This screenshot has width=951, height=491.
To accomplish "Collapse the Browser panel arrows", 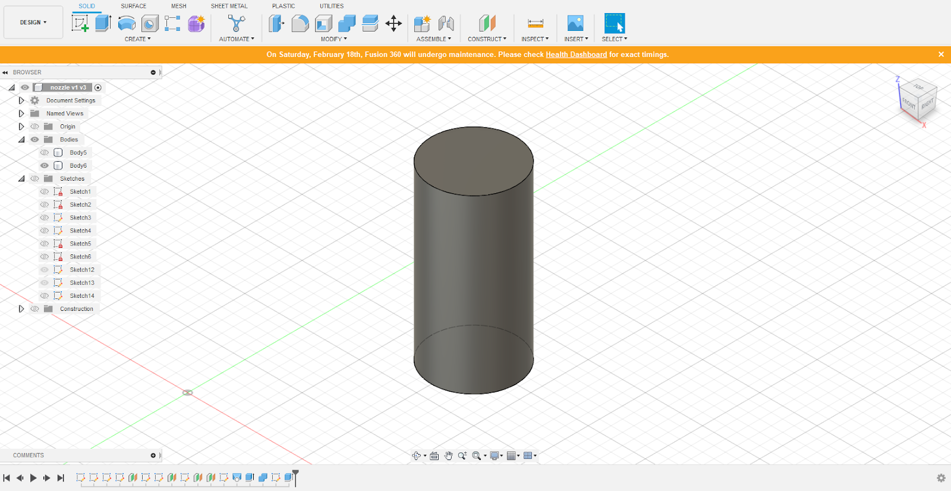I will (x=5, y=73).
